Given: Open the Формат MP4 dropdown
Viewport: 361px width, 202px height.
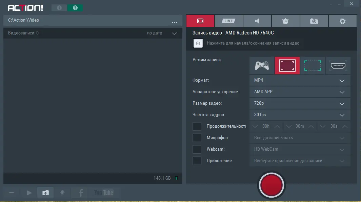Looking at the screenshot, I should [300, 80].
